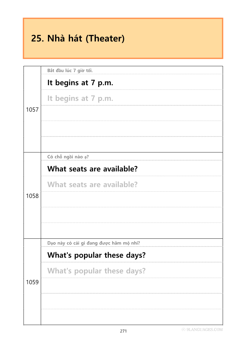Click the orange chapter title banner
The width and height of the screenshot is (247, 350).
(123, 38)
